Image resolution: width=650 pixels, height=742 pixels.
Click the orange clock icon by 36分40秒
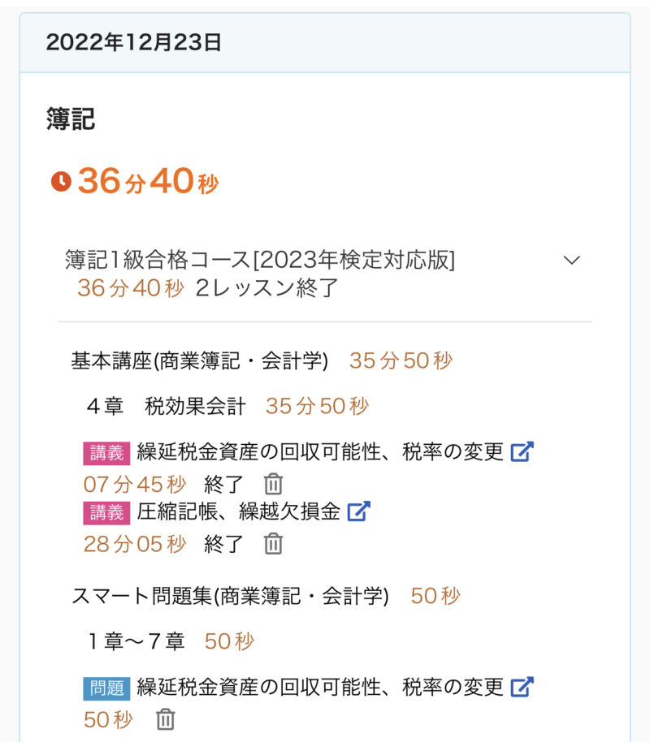(x=61, y=181)
